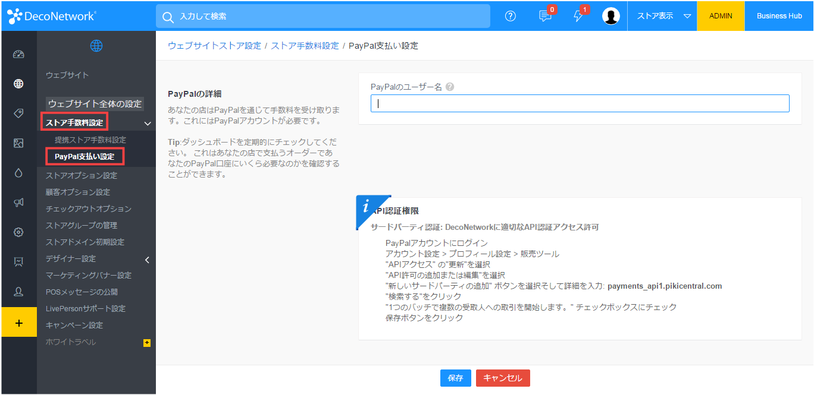
Task: Open ストアオプション設定 menu item
Action: [82, 176]
